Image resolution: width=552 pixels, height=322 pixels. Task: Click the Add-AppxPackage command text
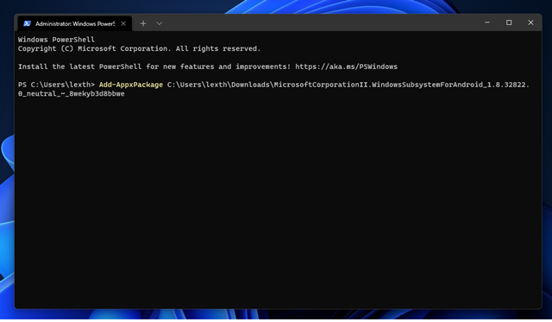(x=131, y=85)
